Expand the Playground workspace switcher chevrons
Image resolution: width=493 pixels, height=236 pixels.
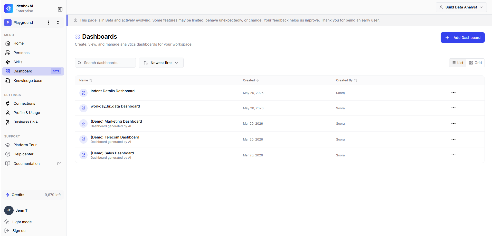pyautogui.click(x=58, y=23)
